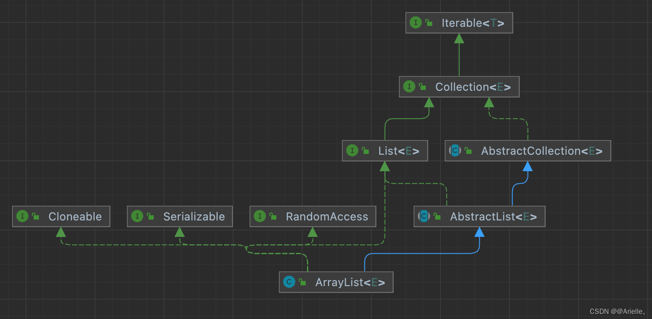Viewport: 652px width, 319px height.
Task: Click the interface icon of Collection<E> node
Action: tap(409, 86)
